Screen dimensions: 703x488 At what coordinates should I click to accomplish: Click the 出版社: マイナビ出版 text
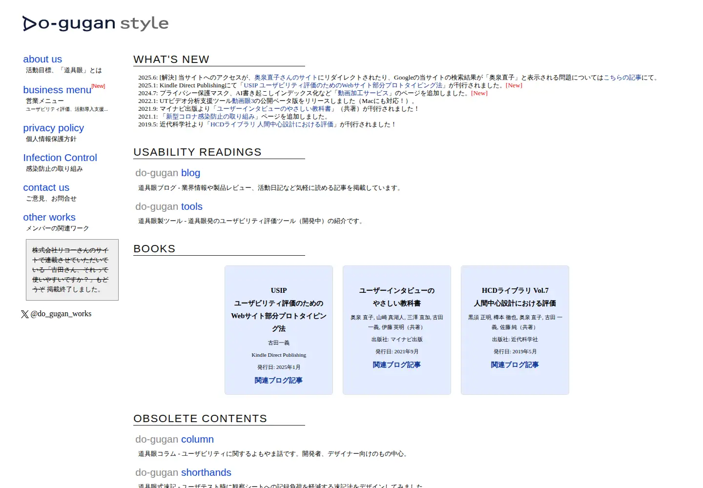(397, 339)
